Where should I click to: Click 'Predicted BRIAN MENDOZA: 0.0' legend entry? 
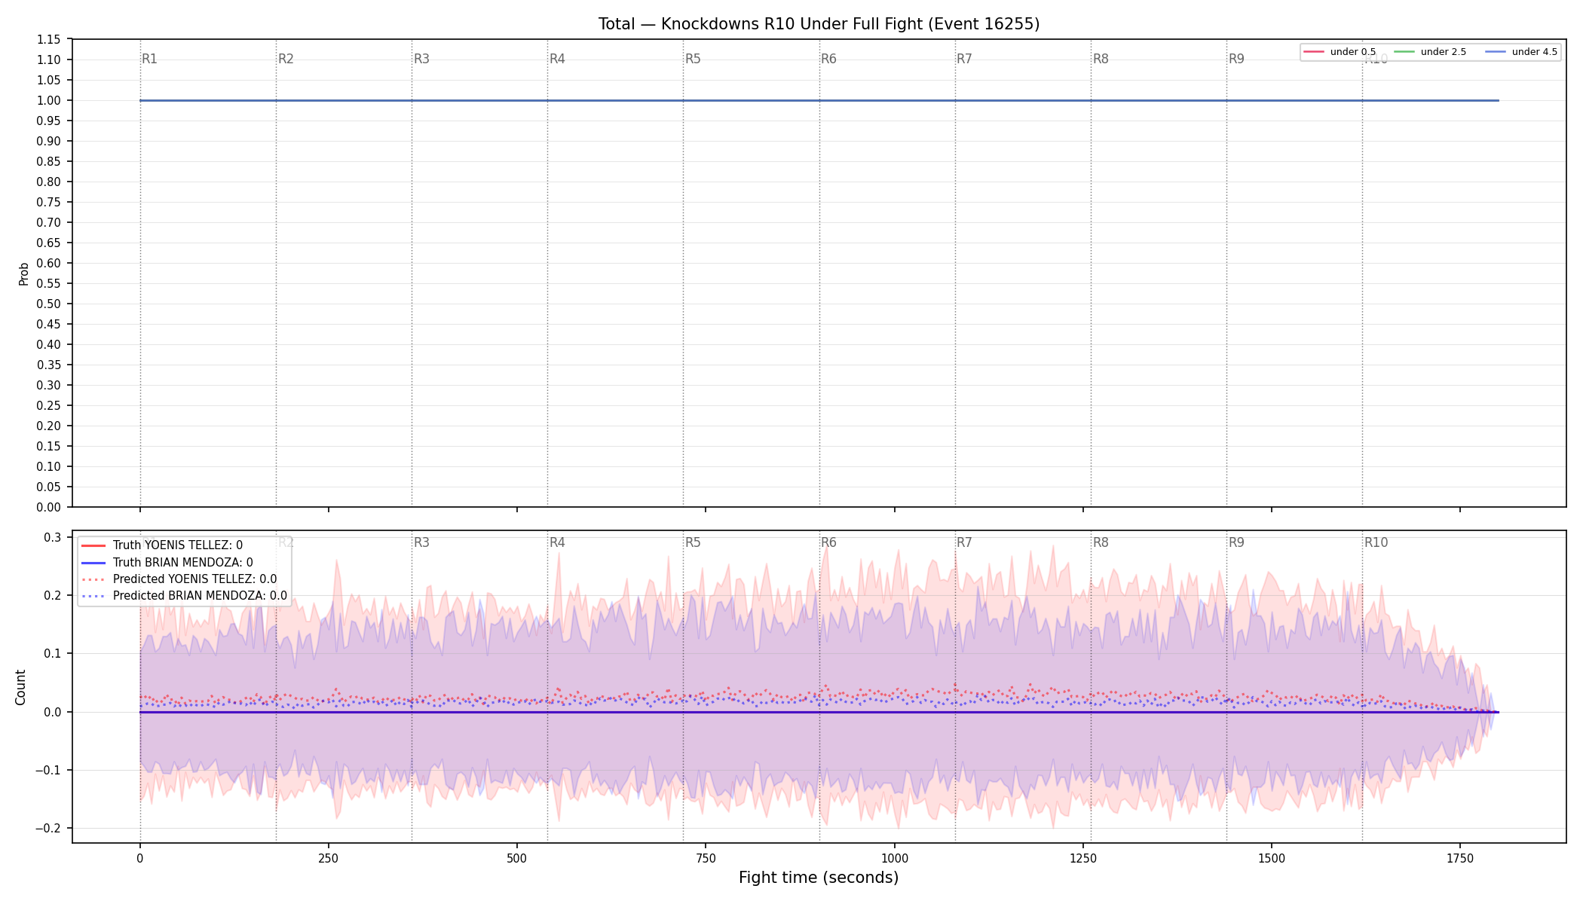point(184,596)
